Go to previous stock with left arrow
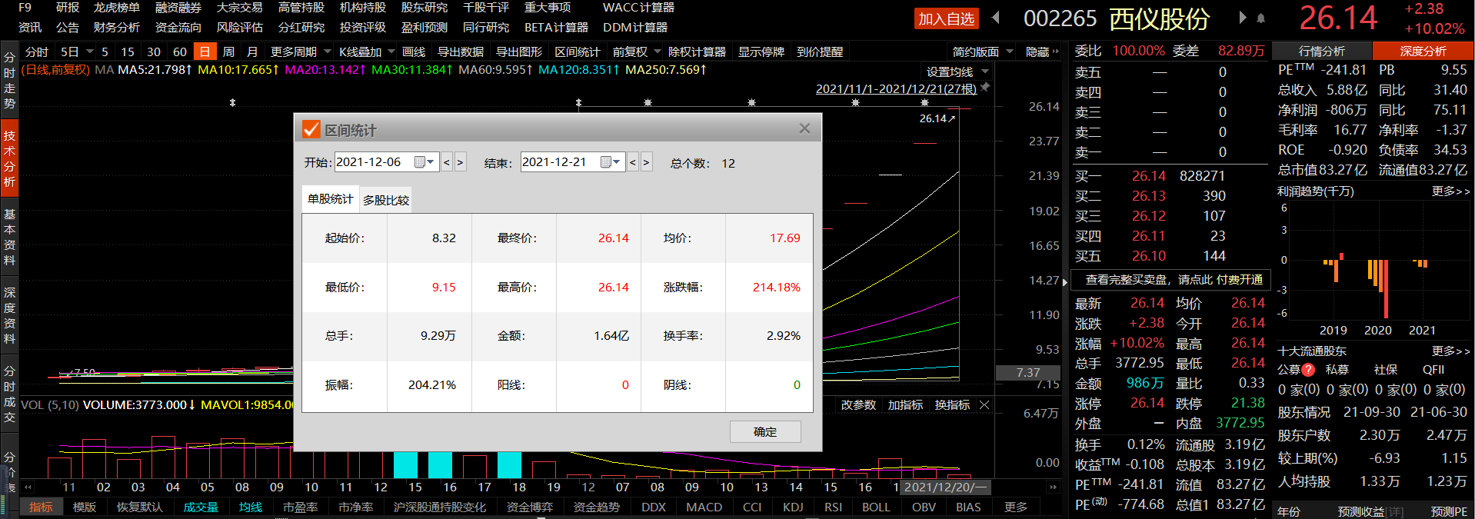 (x=997, y=18)
